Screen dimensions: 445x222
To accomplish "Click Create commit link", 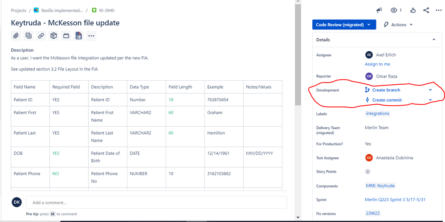I will point(387,100).
